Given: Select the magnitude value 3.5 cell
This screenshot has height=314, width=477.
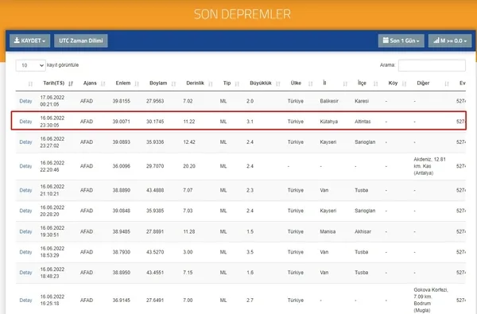Looking at the screenshot, I should pos(250,252).
